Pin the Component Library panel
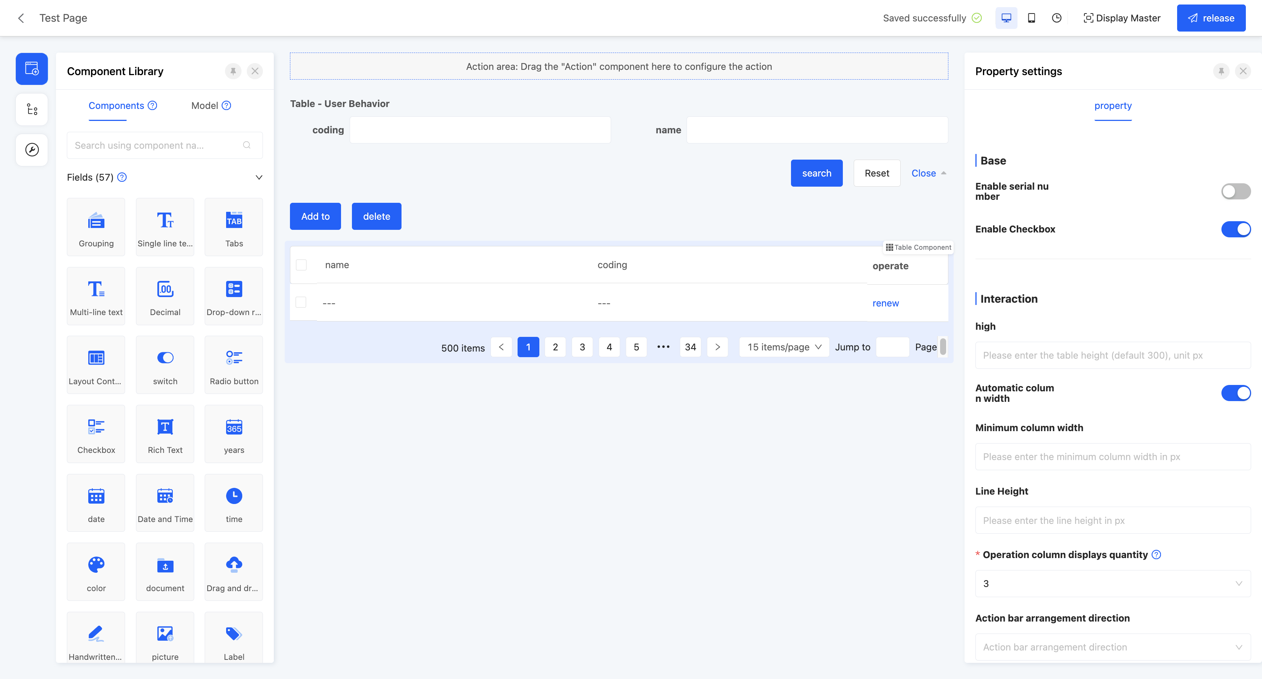This screenshot has height=679, width=1262. [x=233, y=71]
